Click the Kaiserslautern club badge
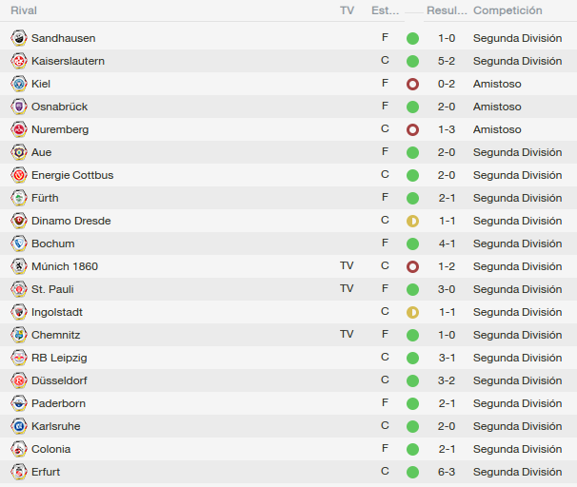 coord(19,61)
